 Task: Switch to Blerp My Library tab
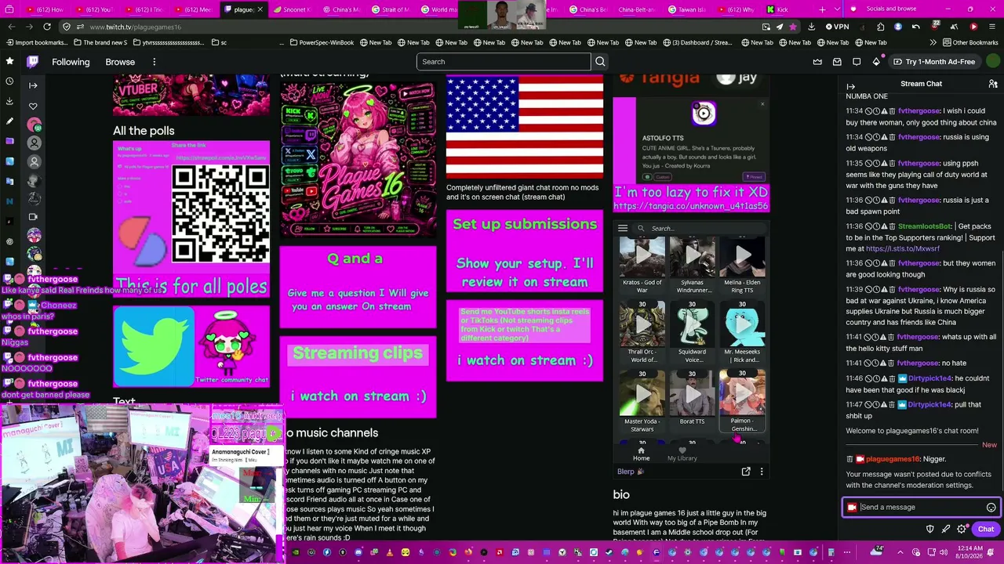coord(682,454)
